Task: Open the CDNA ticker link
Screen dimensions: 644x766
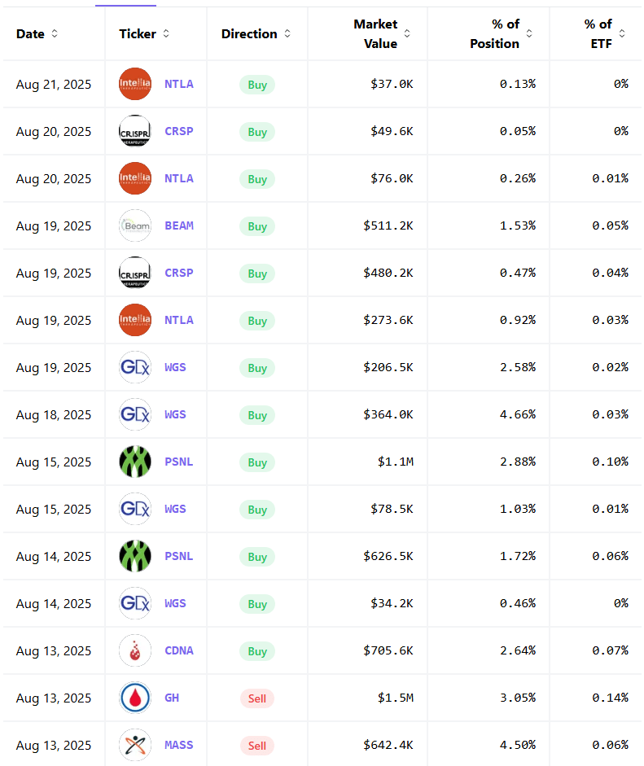Action: pos(179,650)
